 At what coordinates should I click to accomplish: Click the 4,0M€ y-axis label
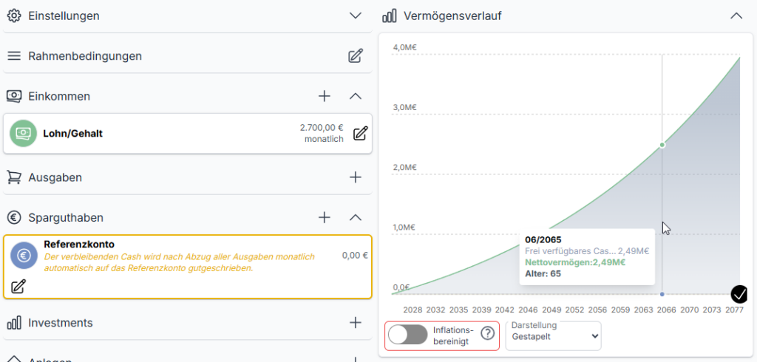405,47
